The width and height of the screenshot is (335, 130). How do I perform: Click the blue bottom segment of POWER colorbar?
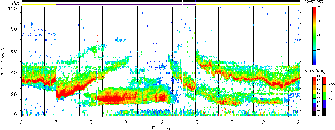(x=314, y=61)
